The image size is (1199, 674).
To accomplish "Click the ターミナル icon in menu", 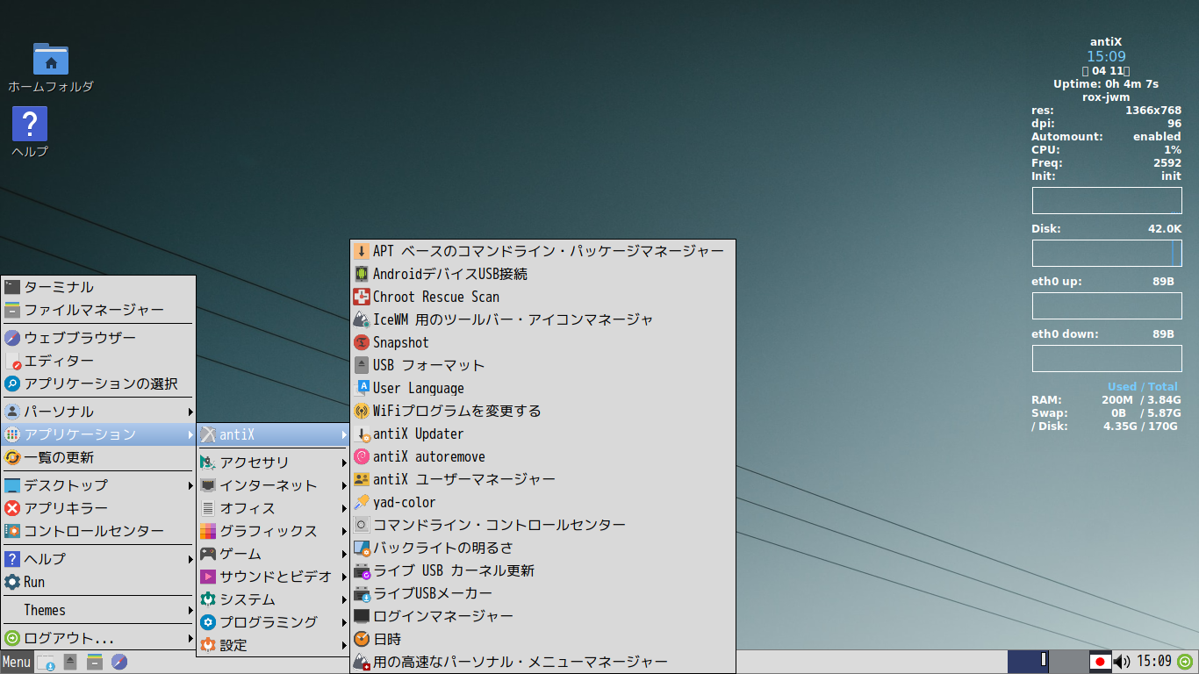I will click(x=12, y=287).
